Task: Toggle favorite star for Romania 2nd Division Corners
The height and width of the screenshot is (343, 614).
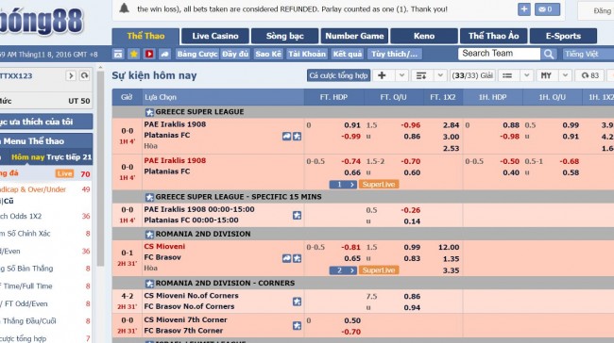Action: 149,284
